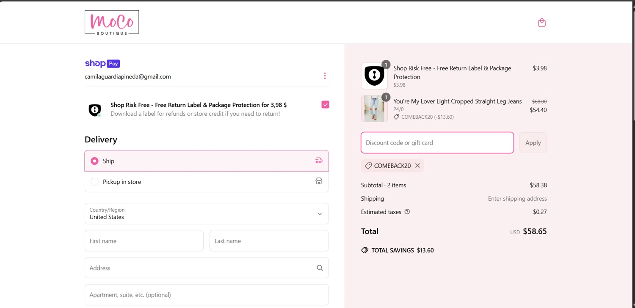Click the Shop Risk Free product thumbnail
The width and height of the screenshot is (635, 308).
(x=374, y=76)
